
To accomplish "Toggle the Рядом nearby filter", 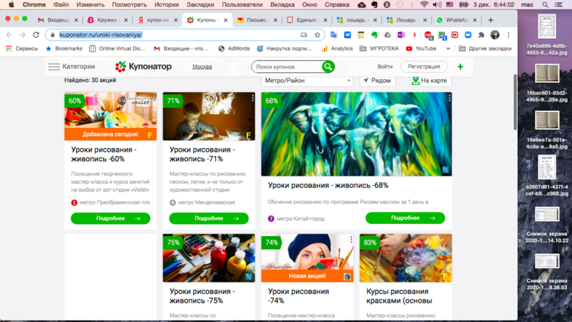I will [377, 80].
